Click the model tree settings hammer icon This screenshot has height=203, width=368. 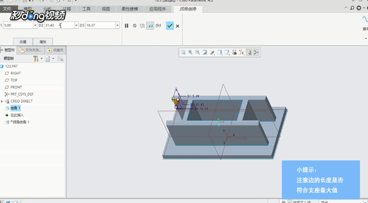[x=35, y=59]
